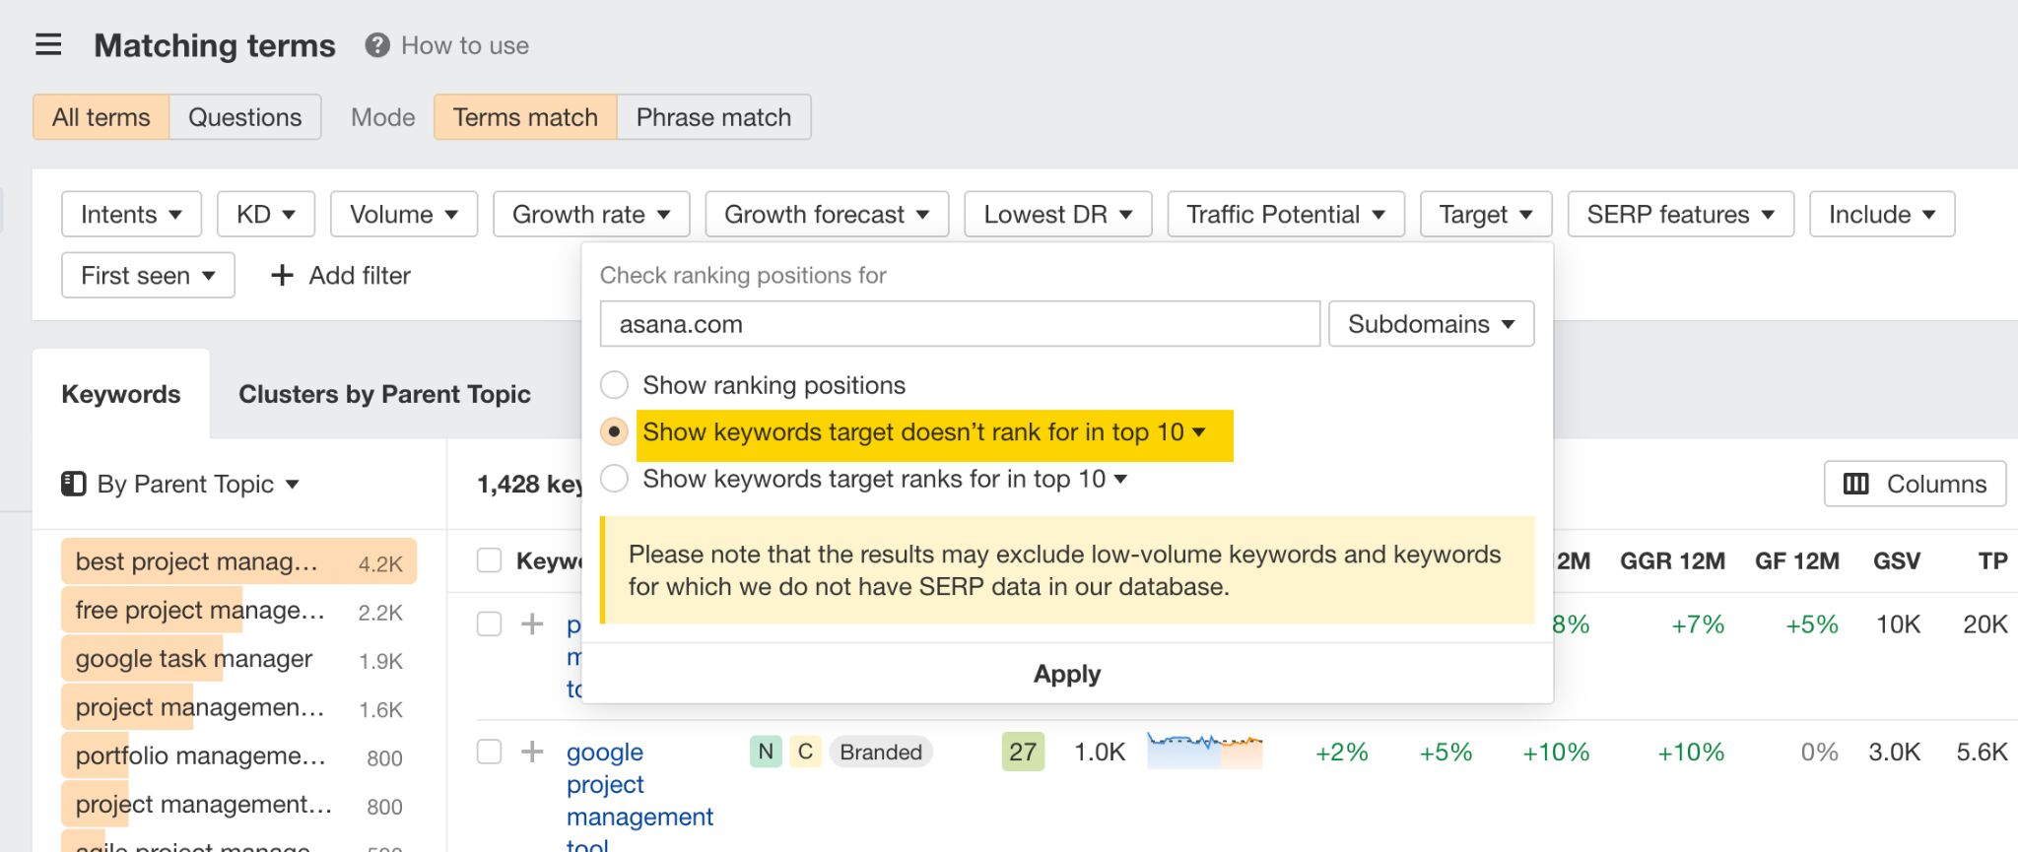Click the asana.com target input field

(960, 324)
